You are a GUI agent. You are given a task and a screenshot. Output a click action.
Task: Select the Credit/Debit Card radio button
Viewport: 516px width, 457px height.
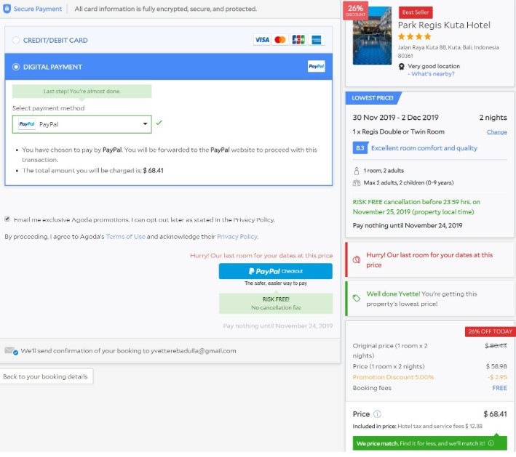16,41
